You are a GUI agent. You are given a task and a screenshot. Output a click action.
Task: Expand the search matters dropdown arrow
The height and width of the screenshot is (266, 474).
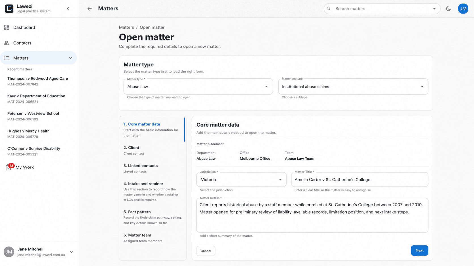click(434, 9)
